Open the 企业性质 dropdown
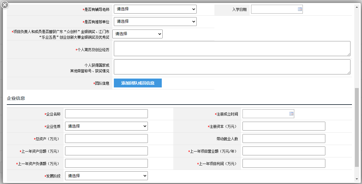 pos(106,126)
